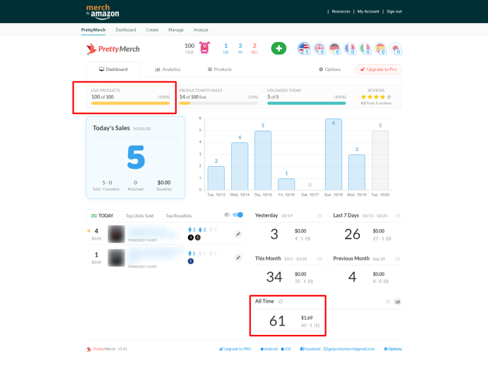
Task: Click the Upgrade to Pro button
Action: coord(378,70)
